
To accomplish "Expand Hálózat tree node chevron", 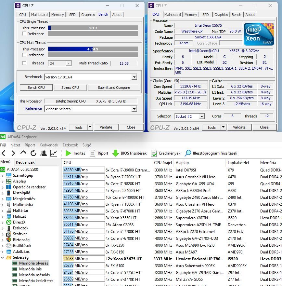I will [x=3, y=216].
